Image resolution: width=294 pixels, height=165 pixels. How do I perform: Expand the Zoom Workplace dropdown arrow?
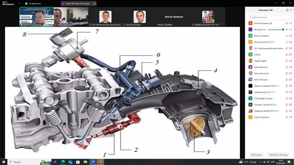[20, 3]
